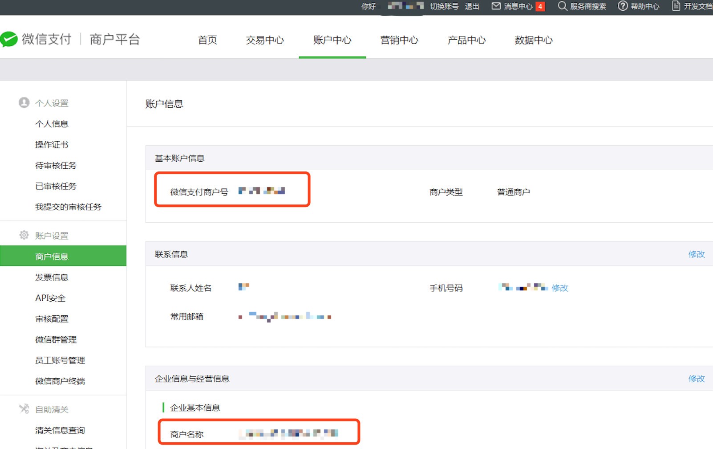
Task: Open 发票信息 in the sidebar
Action: (x=52, y=277)
